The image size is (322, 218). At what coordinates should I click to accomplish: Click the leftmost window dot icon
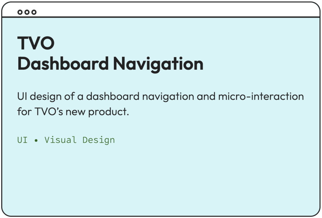click(x=20, y=12)
